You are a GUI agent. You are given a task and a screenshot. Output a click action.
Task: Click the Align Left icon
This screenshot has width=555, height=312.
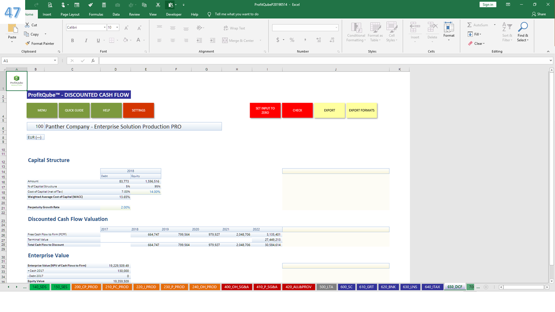[x=160, y=40]
